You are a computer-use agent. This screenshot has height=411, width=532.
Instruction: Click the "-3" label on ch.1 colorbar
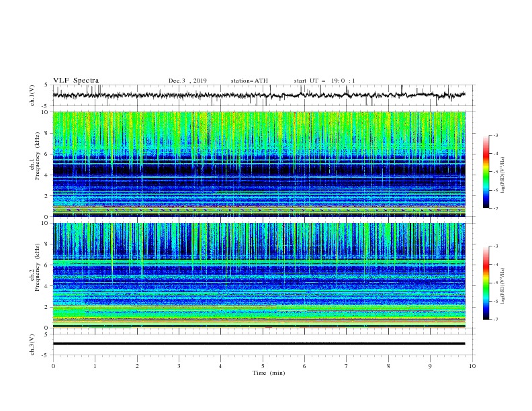496,135
